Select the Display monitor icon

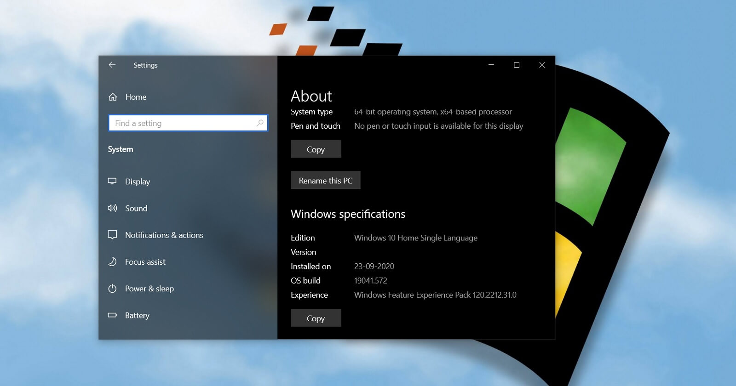[x=112, y=181]
